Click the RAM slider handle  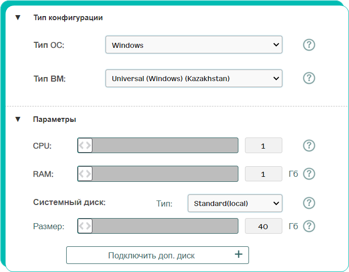[x=85, y=174]
